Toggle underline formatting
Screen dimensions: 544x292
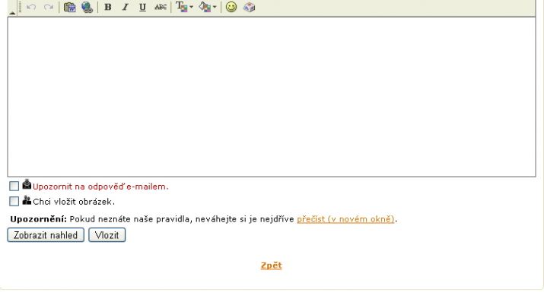tap(142, 7)
